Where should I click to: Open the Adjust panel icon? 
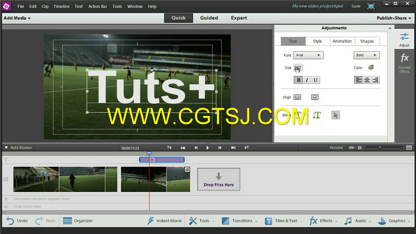[x=404, y=40]
